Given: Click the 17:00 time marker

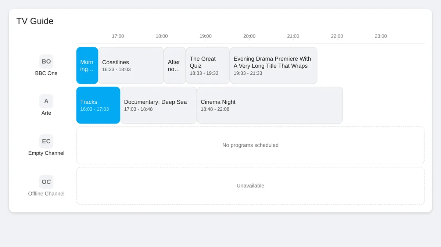Looking at the screenshot, I should click(118, 36).
